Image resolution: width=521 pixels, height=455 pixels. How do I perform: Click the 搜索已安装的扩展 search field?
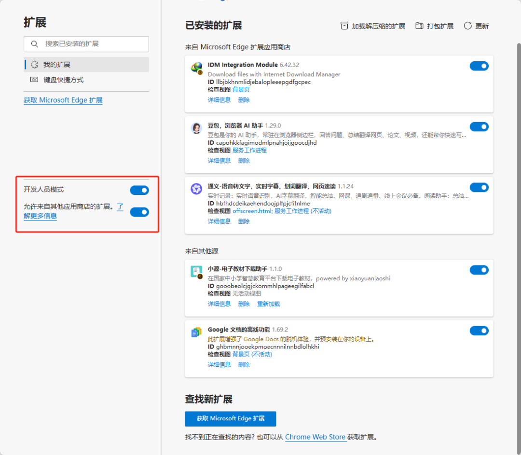[x=92, y=44]
